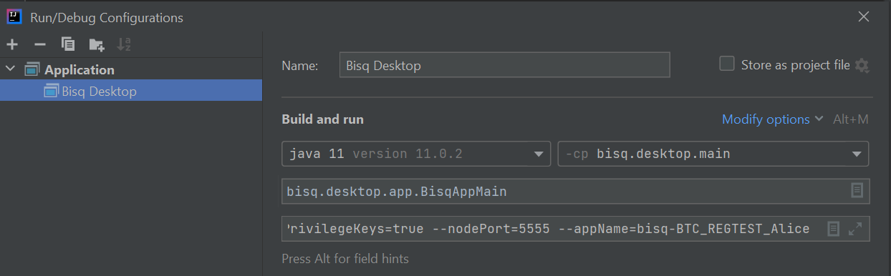Screen dimensions: 891x276
Task: Collapse the Application tree node
Action: (x=10, y=69)
